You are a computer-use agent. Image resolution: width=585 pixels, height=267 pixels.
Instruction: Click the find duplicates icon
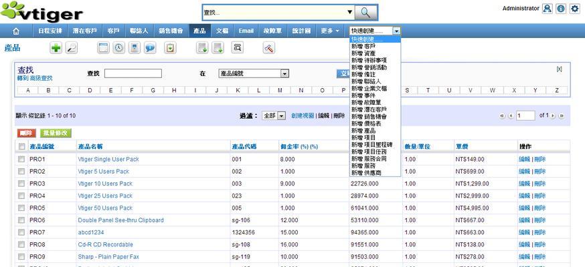pyautogui.click(x=238, y=48)
